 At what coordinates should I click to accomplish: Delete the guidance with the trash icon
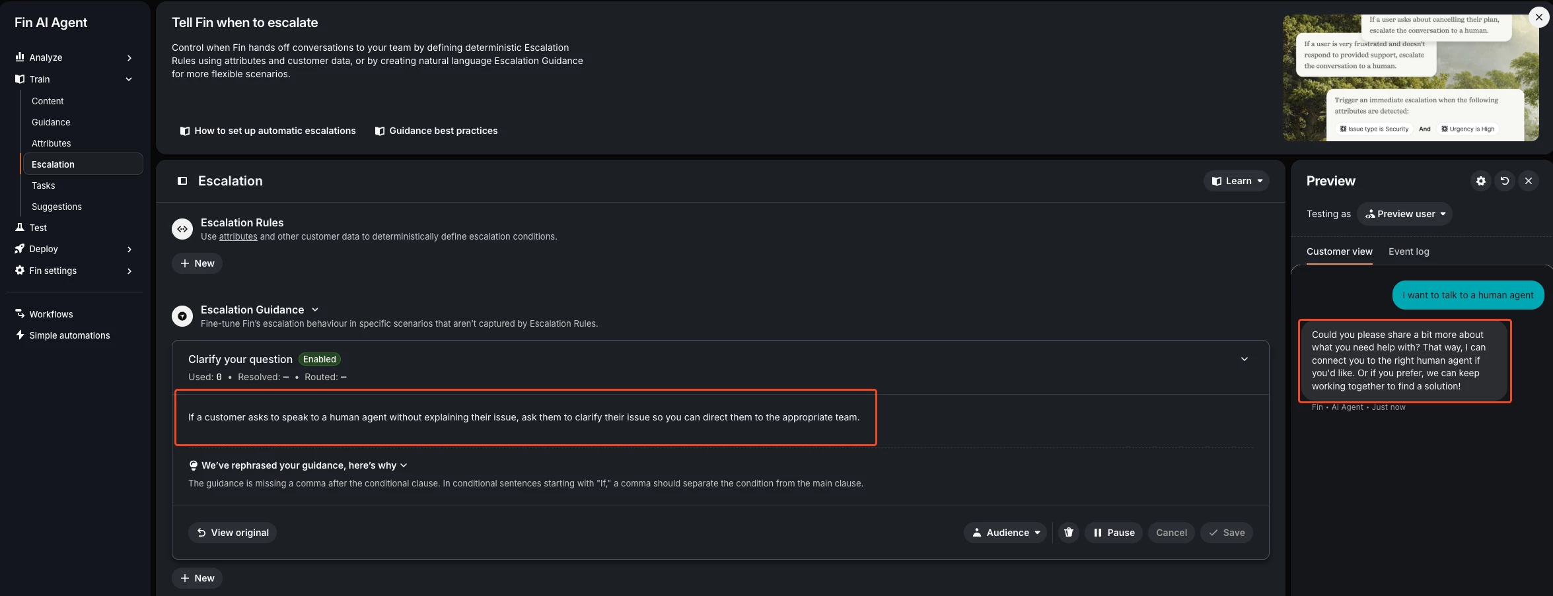[x=1069, y=533]
